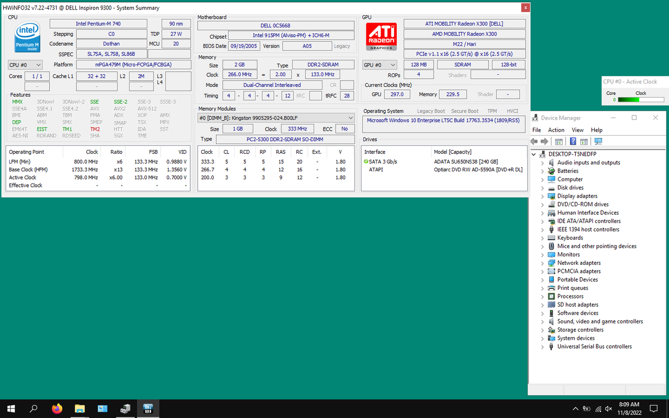Select Portable Devices tree item
This screenshot has height=418, width=669.
coord(578,280)
